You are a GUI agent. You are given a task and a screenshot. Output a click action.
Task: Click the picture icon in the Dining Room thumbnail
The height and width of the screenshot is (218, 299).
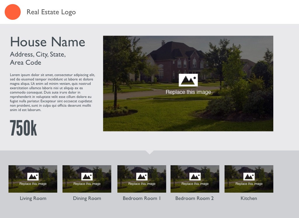tap(87, 177)
